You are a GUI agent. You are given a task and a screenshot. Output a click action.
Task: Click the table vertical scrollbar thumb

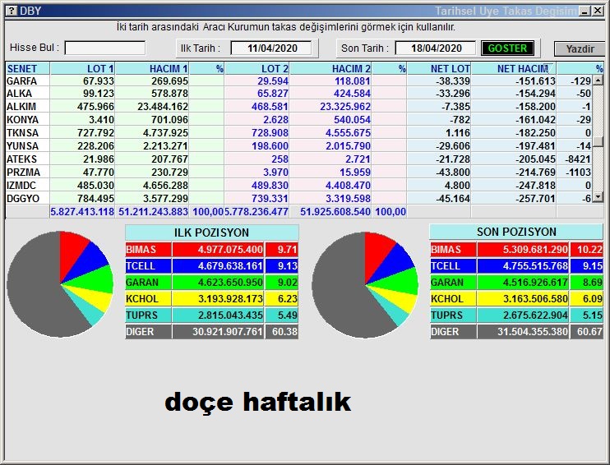coord(598,141)
